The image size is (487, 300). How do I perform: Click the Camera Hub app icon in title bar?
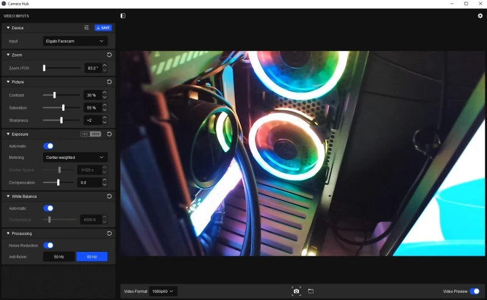[x=4, y=4]
